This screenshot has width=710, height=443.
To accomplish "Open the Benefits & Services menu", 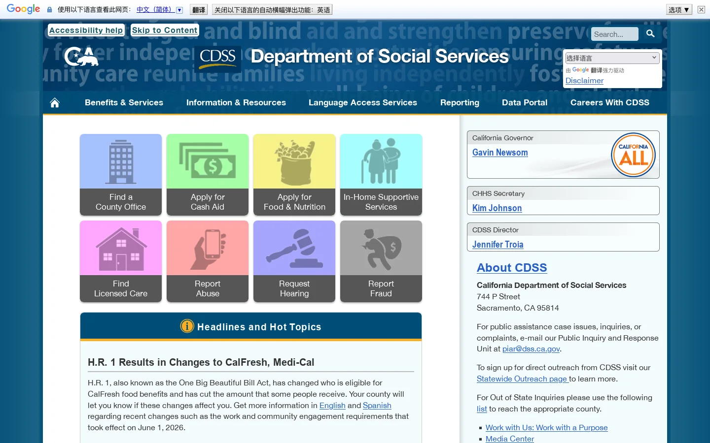I will pyautogui.click(x=124, y=102).
